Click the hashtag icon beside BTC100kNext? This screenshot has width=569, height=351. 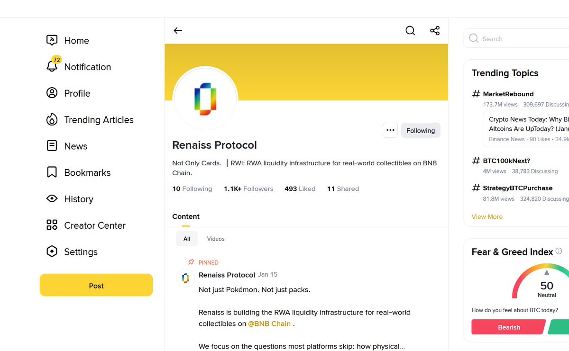tap(476, 161)
